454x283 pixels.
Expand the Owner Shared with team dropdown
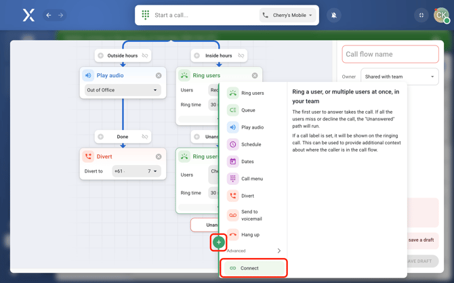399,77
